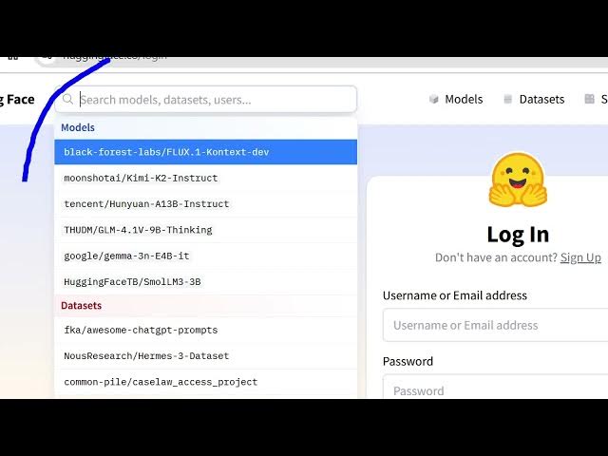This screenshot has width=608, height=456.
Task: Open HuggingFaceTB/SmolLM3-3B model suggestion
Action: (206, 282)
